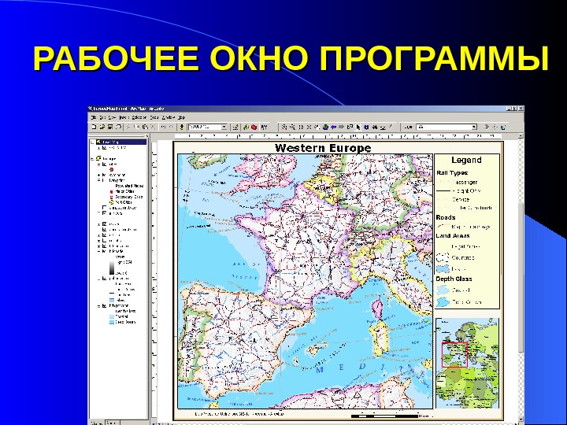Open the red ArcToolbox icon
The height and width of the screenshot is (425, 567).
[254, 128]
